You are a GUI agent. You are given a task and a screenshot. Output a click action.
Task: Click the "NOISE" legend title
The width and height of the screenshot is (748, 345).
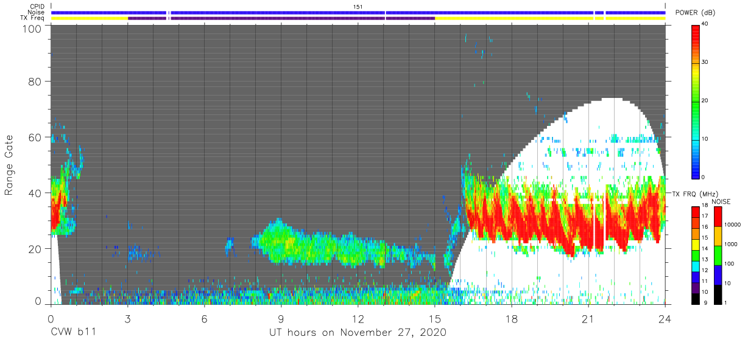722,201
